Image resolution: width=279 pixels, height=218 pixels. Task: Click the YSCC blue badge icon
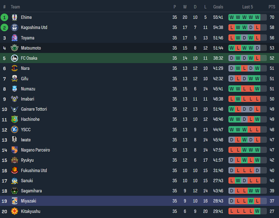click(x=14, y=130)
